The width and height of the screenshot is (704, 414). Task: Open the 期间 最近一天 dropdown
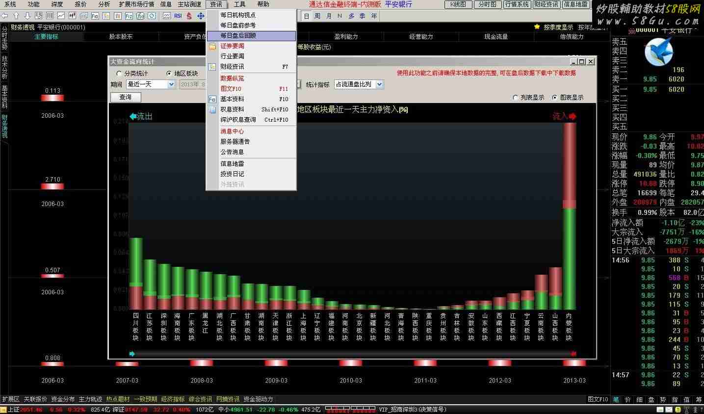[x=151, y=84]
